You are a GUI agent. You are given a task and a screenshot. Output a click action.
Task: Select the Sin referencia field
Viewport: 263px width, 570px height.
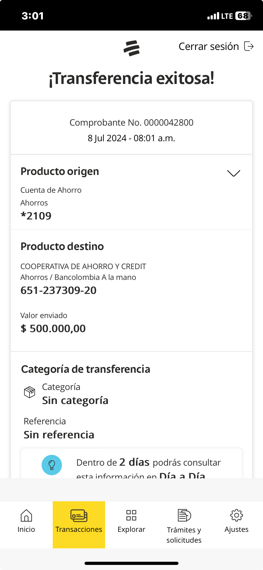pyautogui.click(x=59, y=435)
